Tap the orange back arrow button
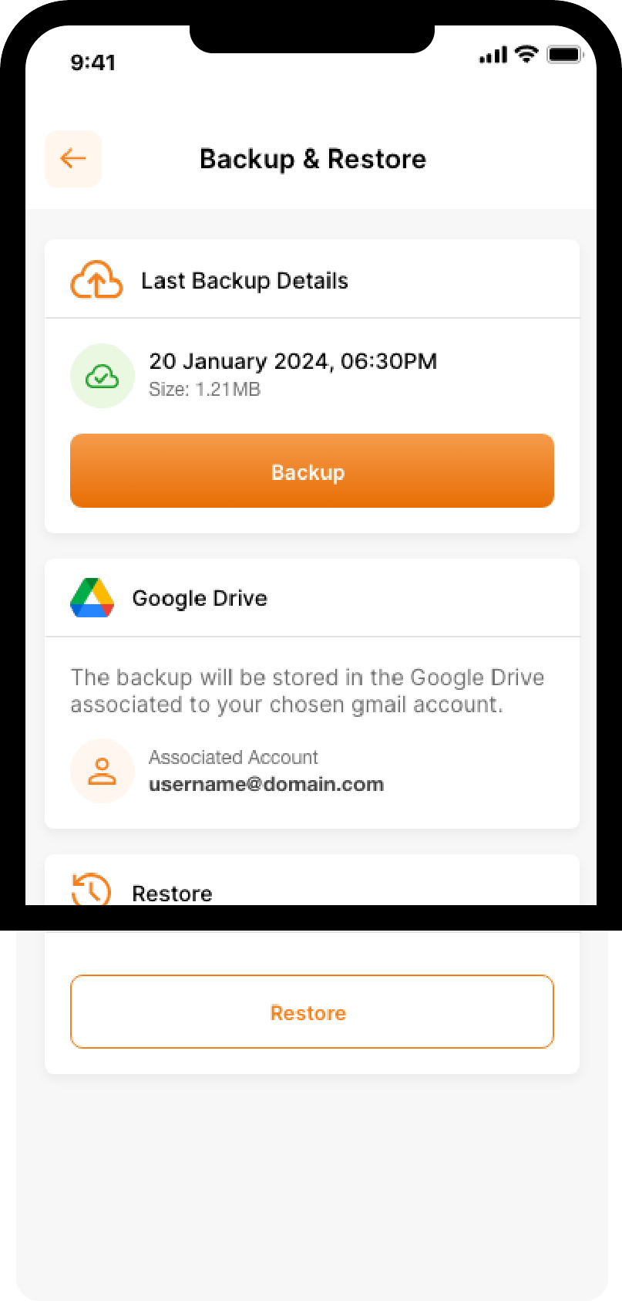Screen dimensions: 622x1301 point(73,159)
